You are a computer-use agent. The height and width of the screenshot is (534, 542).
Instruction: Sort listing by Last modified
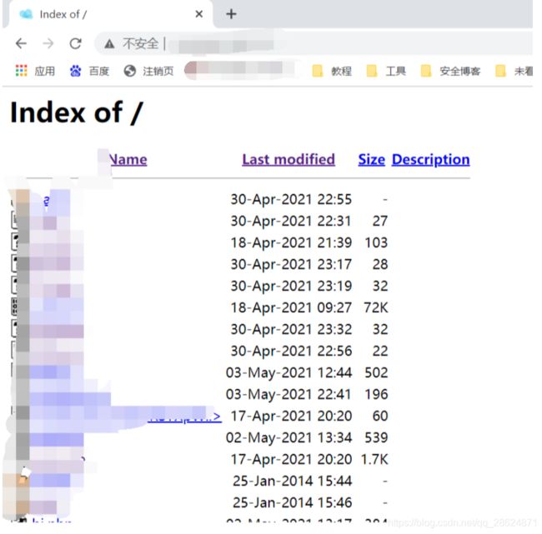289,159
